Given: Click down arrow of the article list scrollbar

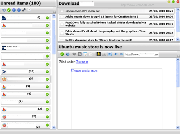Looking at the screenshot, I should pyautogui.click(x=178, y=39).
